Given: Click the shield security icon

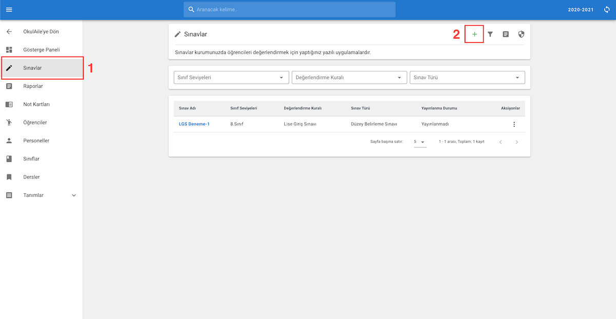Looking at the screenshot, I should point(521,34).
